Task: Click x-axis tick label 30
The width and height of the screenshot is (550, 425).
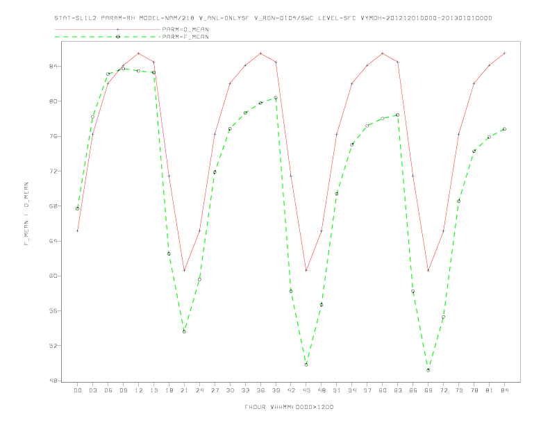Action: point(230,390)
